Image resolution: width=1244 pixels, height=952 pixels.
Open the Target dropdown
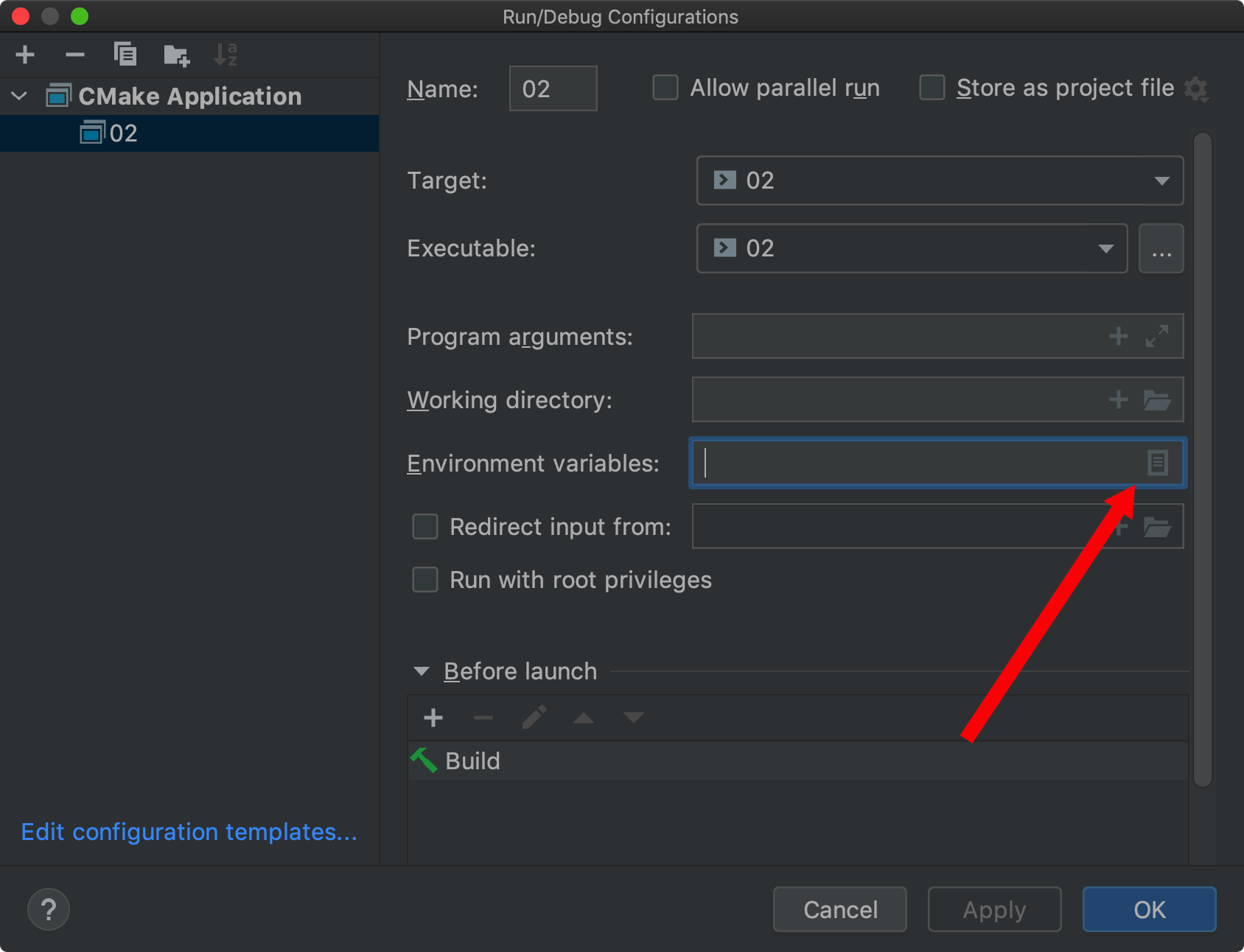click(1162, 181)
